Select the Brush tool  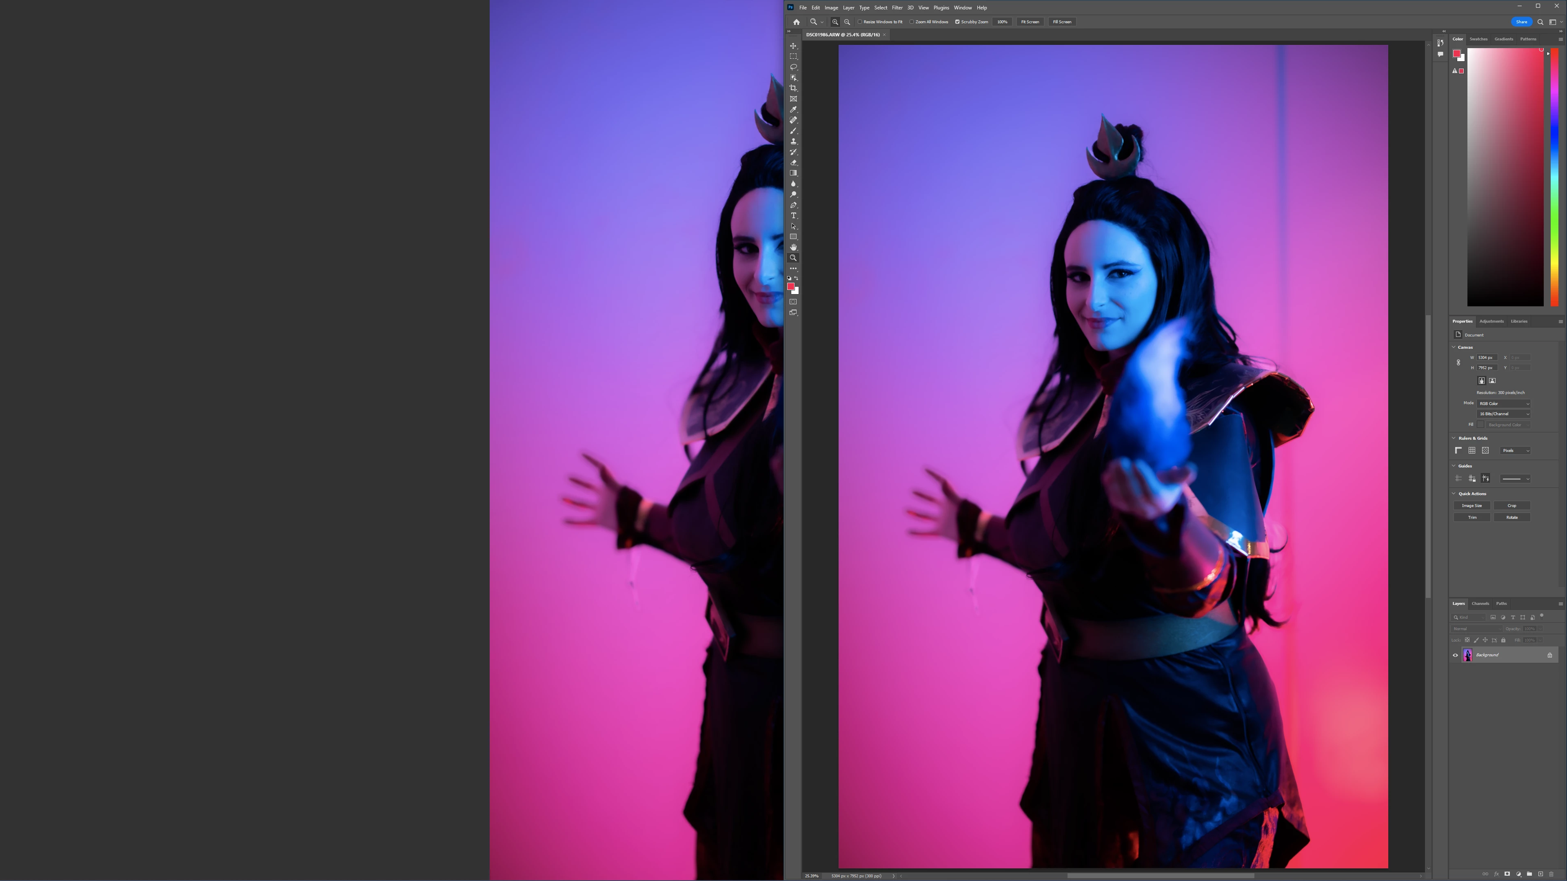tap(793, 131)
